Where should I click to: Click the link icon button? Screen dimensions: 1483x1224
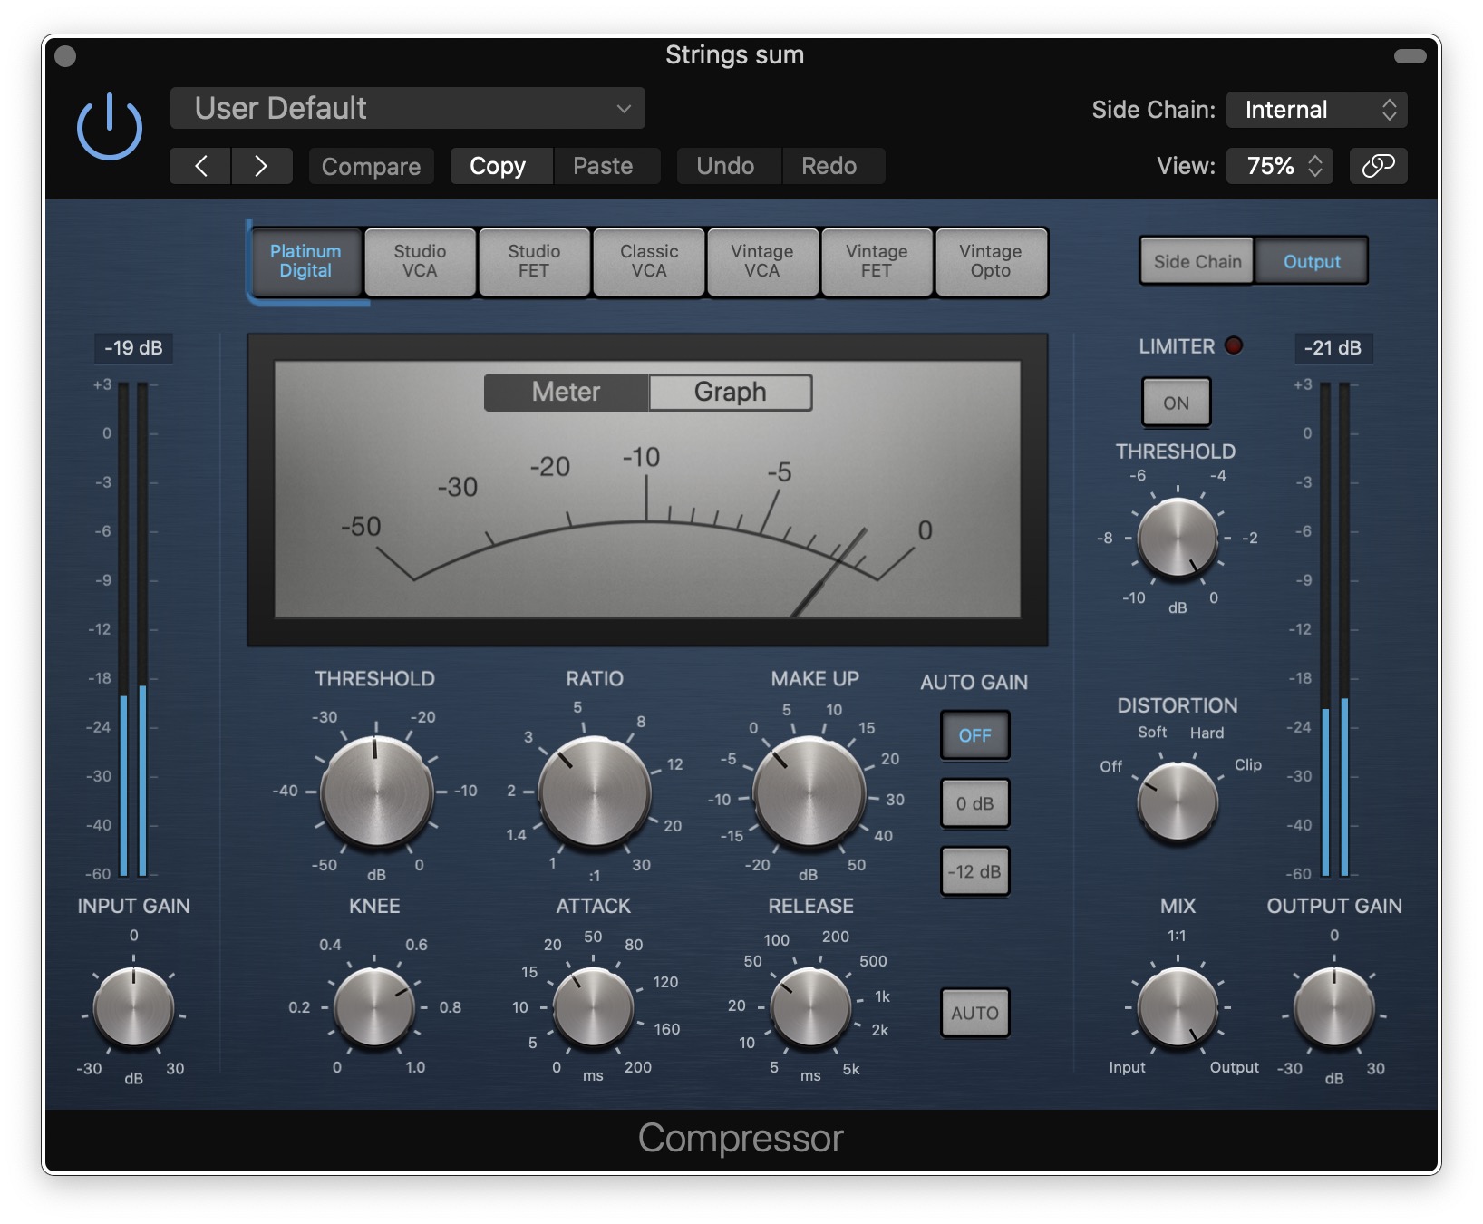click(1378, 166)
